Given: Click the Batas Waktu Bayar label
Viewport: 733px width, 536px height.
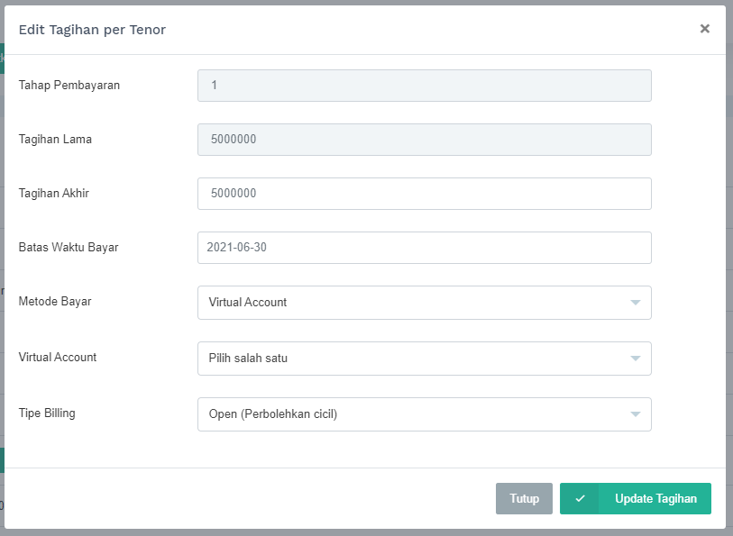Looking at the screenshot, I should pyautogui.click(x=69, y=248).
